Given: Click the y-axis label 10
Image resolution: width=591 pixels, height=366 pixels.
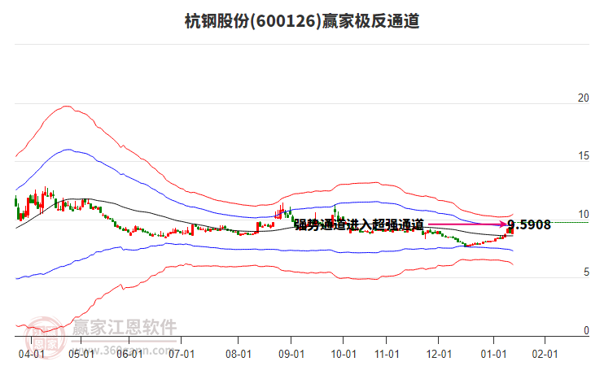Looking at the screenshot, I should pos(584,214).
